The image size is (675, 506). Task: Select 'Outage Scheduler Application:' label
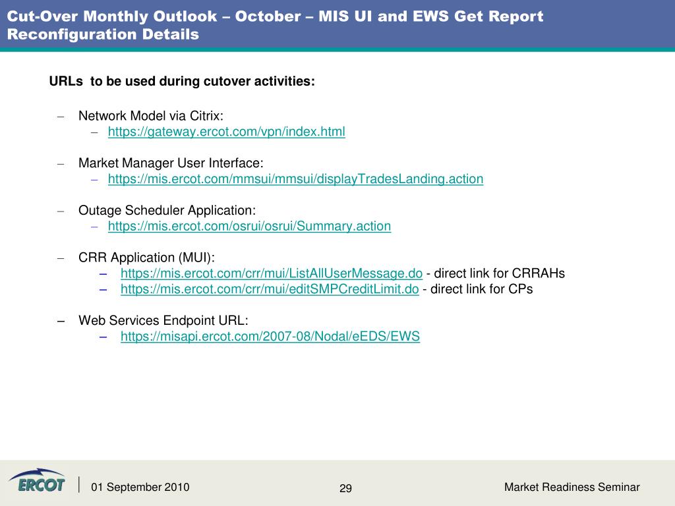[x=167, y=210]
